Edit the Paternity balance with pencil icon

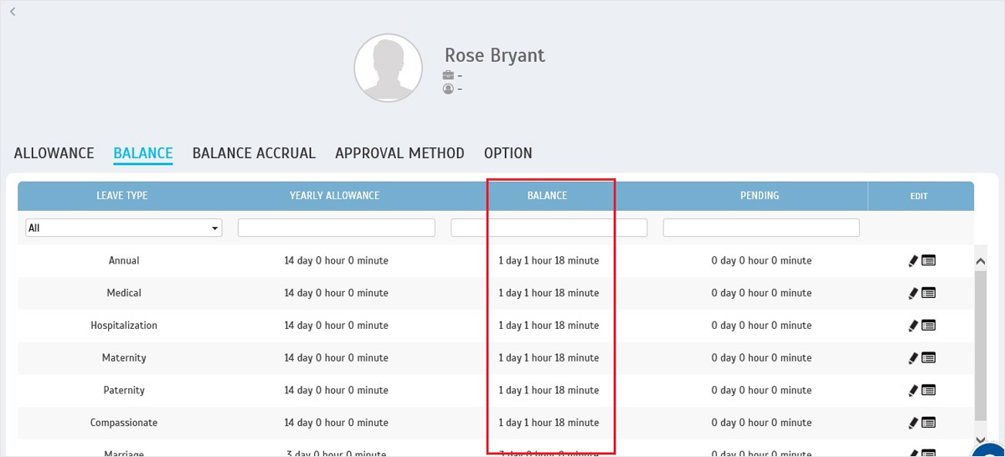pos(914,391)
